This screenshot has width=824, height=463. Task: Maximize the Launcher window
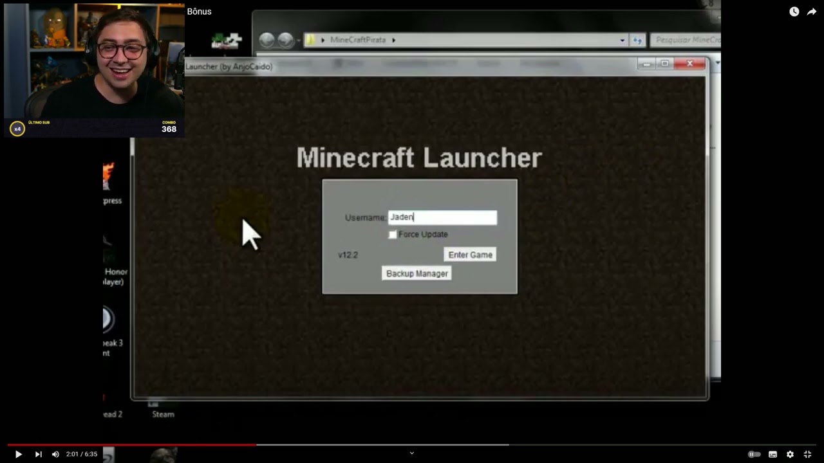pyautogui.click(x=665, y=64)
